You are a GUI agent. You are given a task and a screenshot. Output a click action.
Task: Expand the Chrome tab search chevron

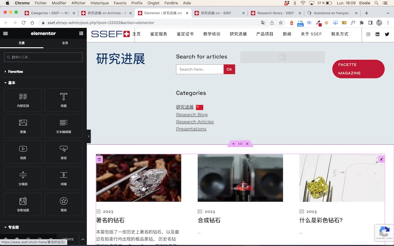tap(388, 13)
